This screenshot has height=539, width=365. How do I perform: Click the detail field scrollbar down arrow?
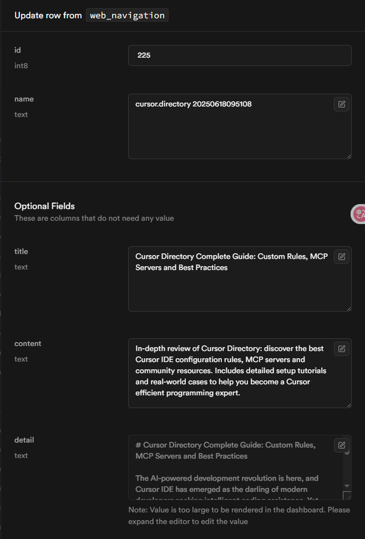[x=347, y=485]
